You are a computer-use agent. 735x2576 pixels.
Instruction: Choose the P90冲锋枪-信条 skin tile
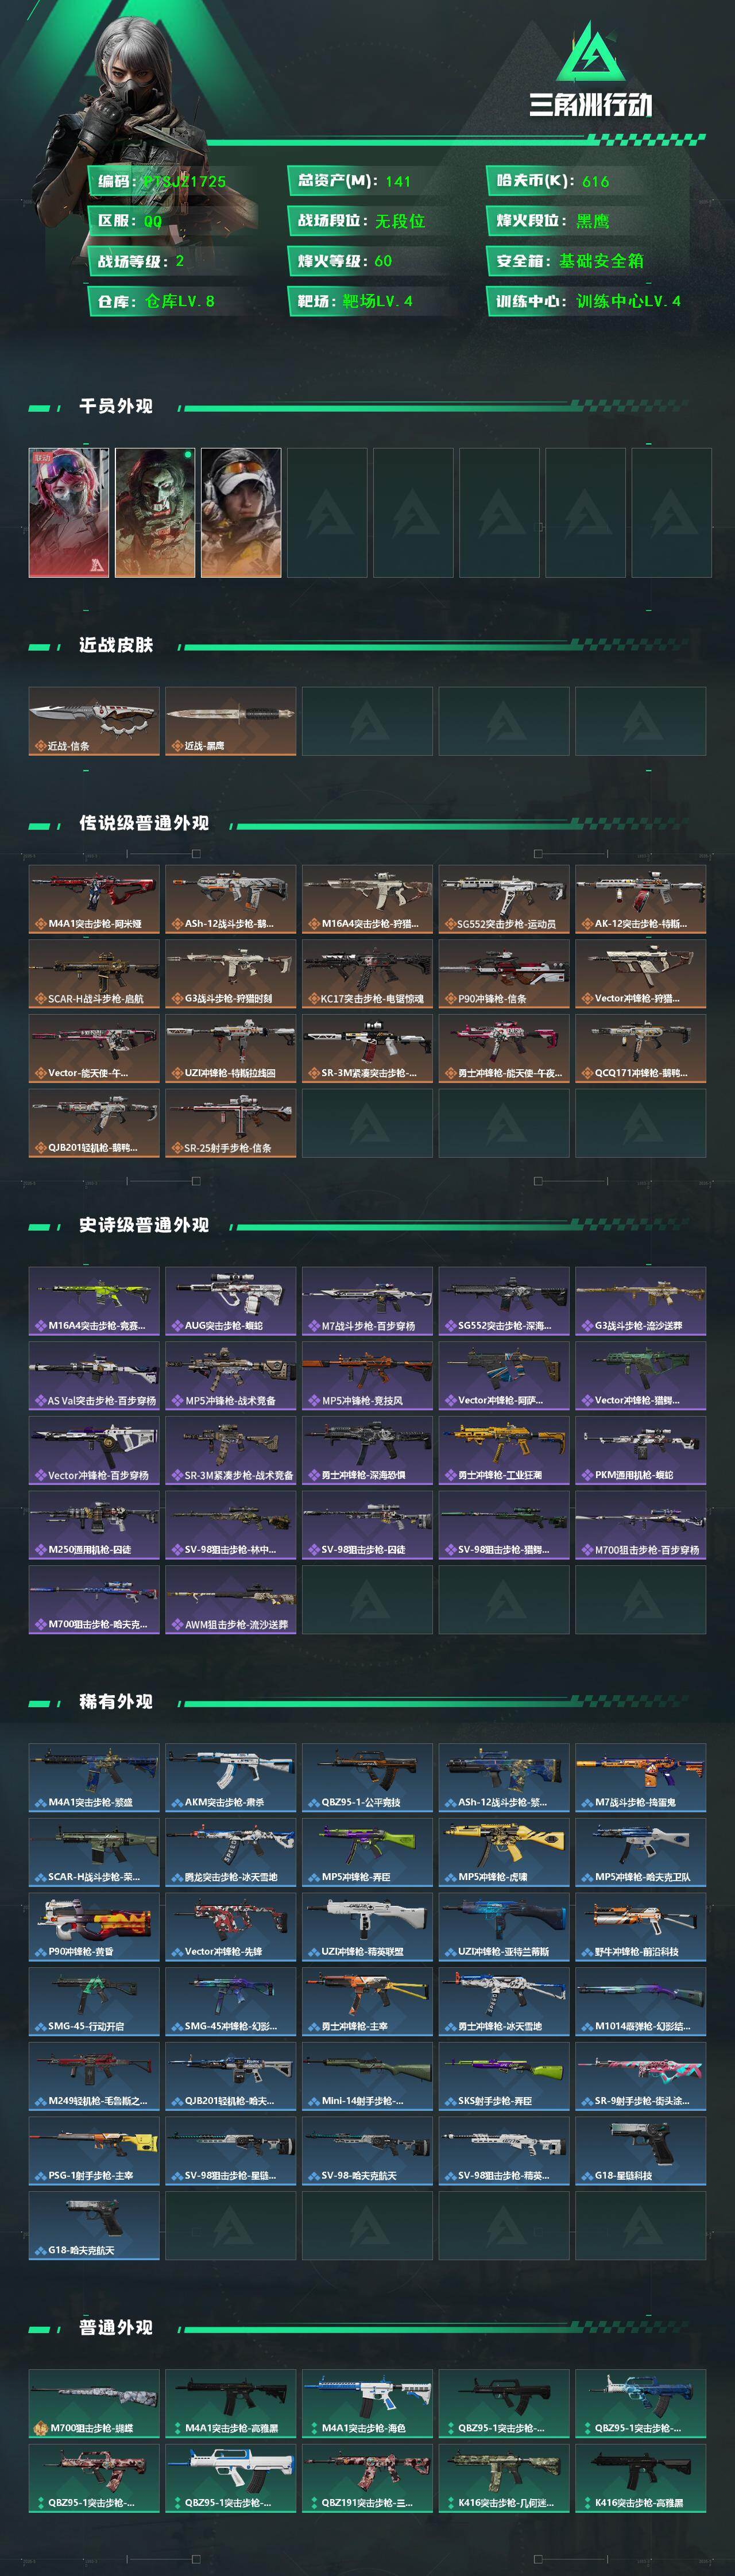pos(504,974)
